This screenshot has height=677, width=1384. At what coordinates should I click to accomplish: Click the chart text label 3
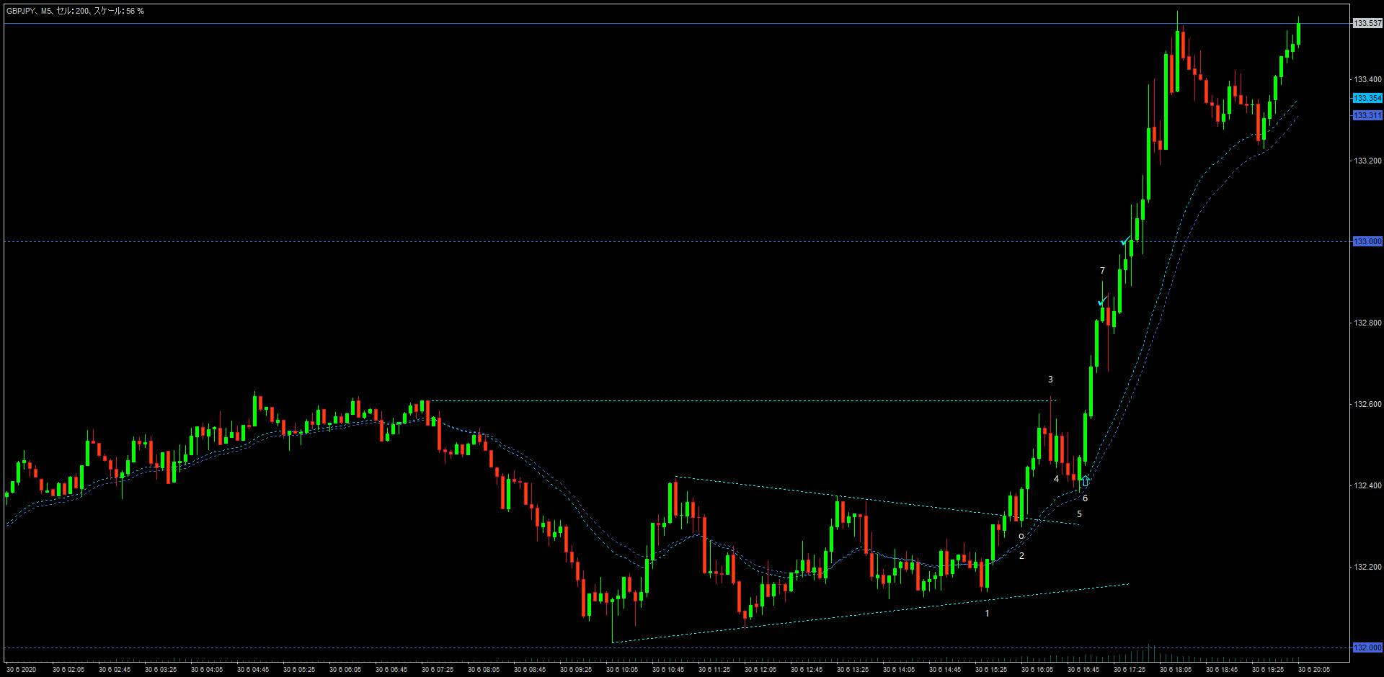point(1050,380)
